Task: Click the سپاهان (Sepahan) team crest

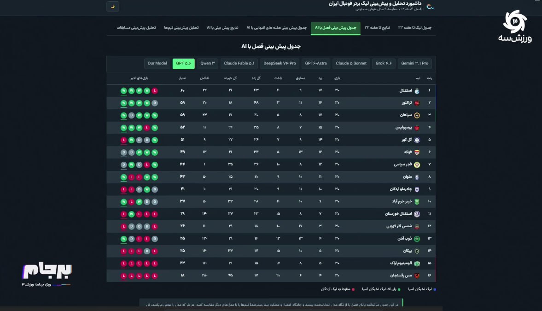Action: point(417,115)
